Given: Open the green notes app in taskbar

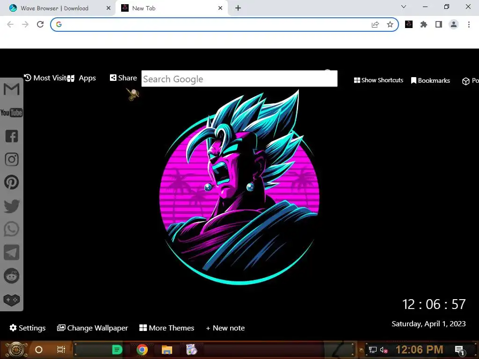Looking at the screenshot, I should click(x=117, y=350).
